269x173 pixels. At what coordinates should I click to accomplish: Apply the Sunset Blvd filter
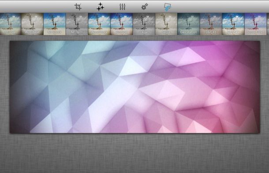pos(255,24)
